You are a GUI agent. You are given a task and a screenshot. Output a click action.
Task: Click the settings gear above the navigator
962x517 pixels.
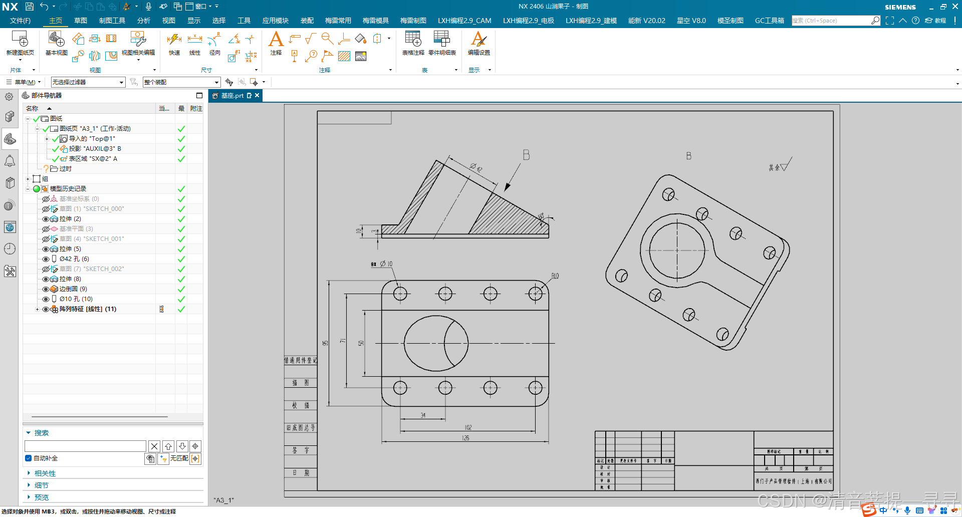9,96
